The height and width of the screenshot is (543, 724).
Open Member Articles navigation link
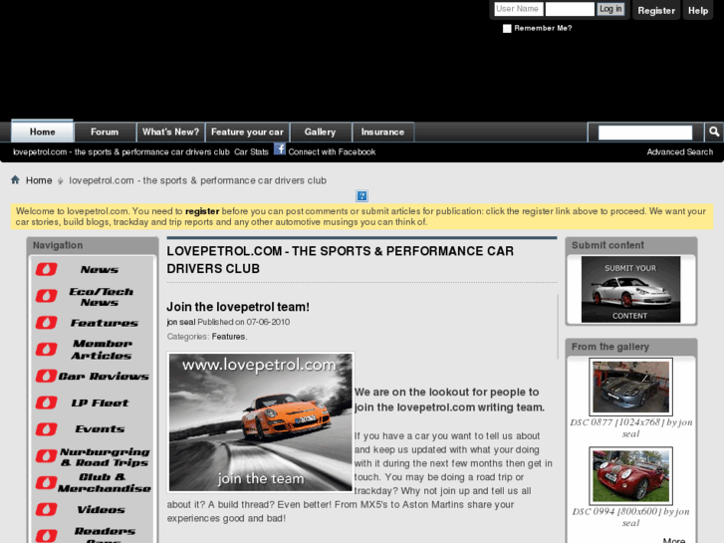pyautogui.click(x=102, y=350)
